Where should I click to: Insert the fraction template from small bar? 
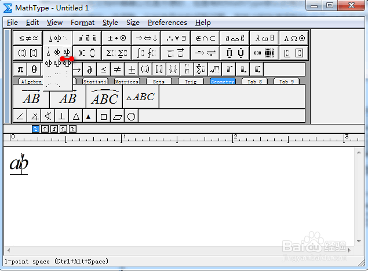187,69
